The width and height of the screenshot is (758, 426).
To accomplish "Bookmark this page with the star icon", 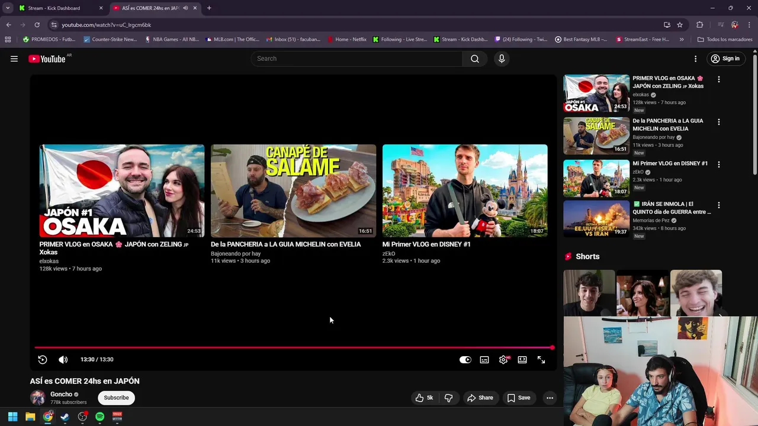I will (x=680, y=25).
